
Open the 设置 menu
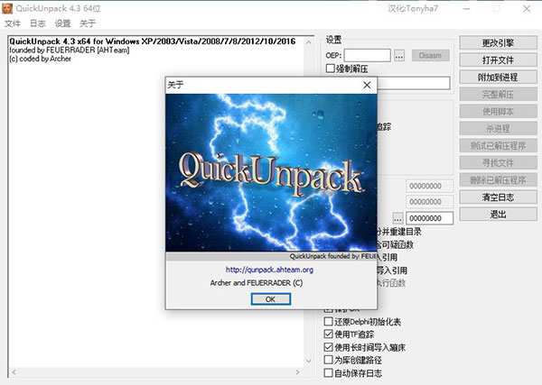click(62, 23)
